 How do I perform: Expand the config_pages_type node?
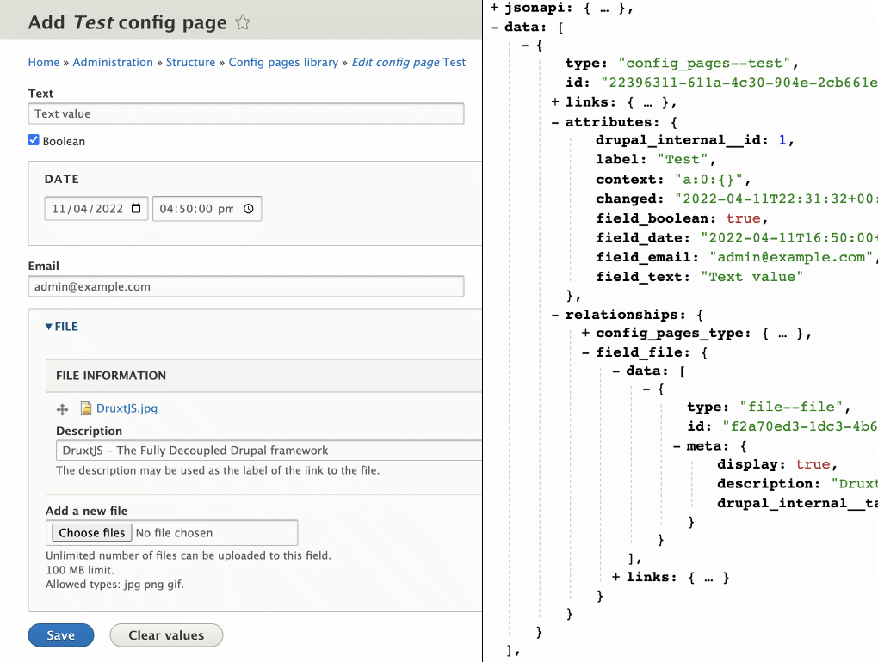pyautogui.click(x=585, y=334)
